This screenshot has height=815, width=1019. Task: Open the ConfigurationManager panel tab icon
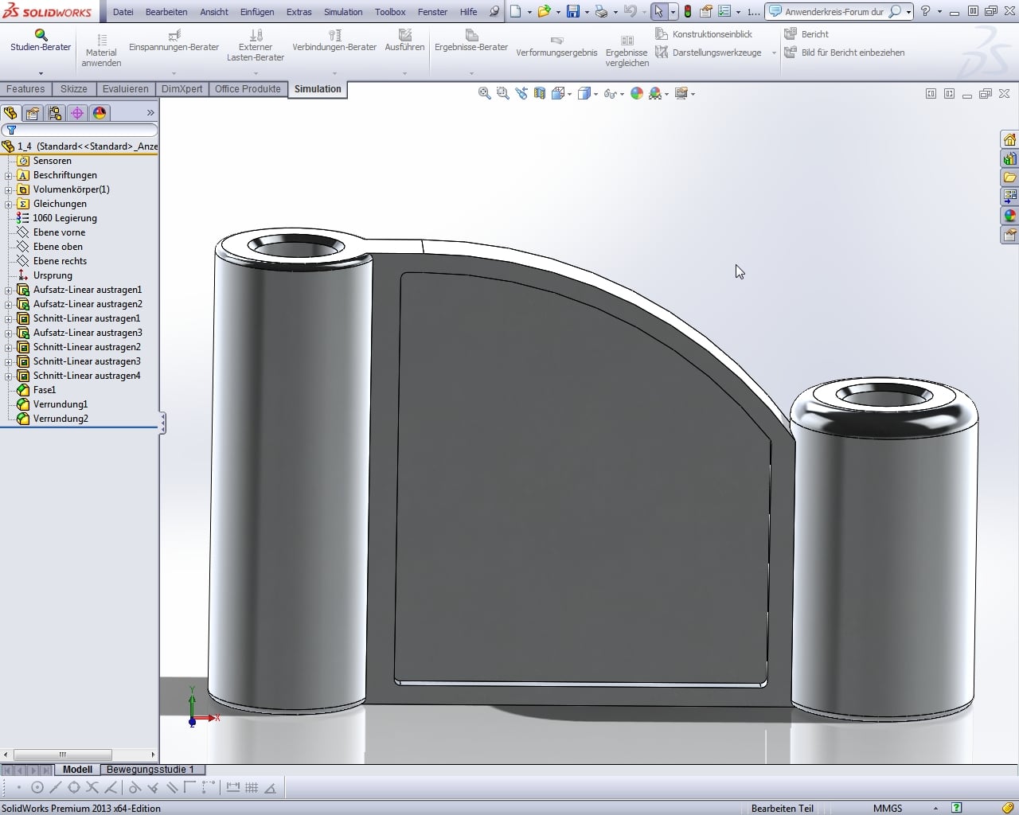click(55, 113)
